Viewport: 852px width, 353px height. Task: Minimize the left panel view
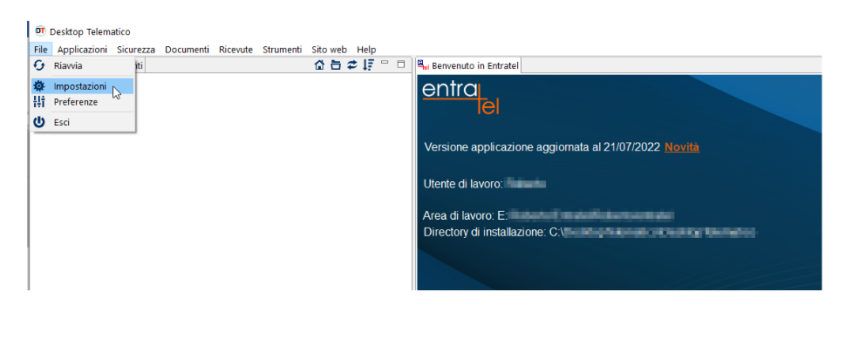[x=385, y=64]
